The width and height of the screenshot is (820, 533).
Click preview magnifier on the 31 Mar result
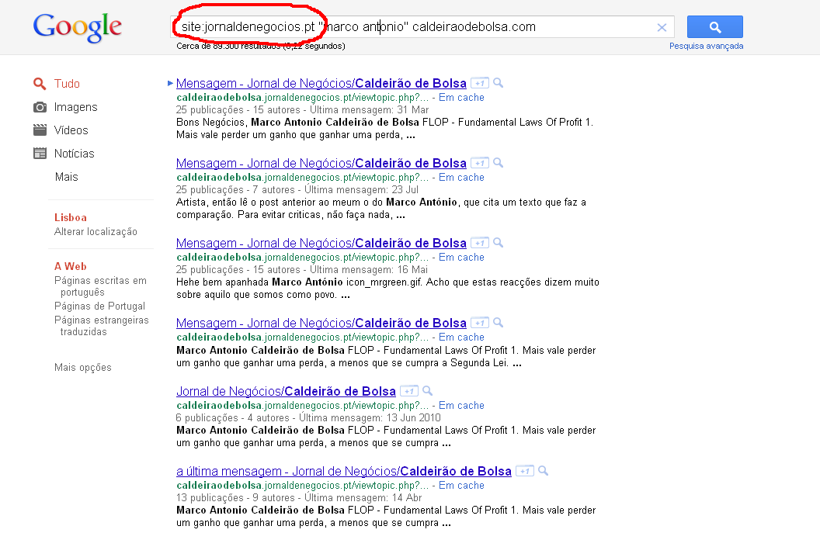click(499, 82)
